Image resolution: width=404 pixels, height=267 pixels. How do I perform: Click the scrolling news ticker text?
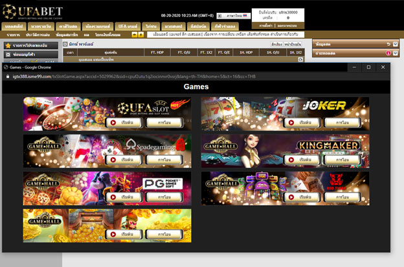click(x=225, y=34)
